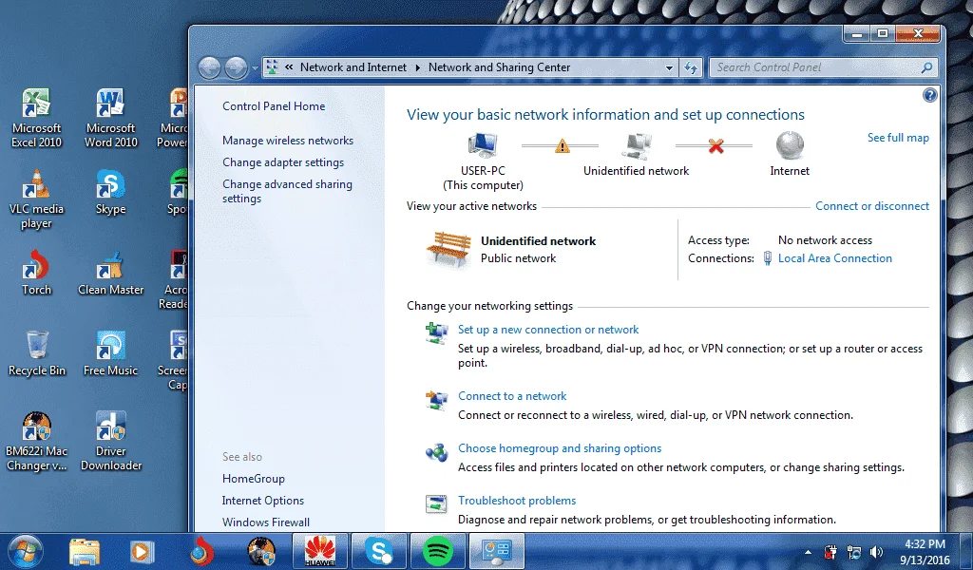Open the Huawei app in taskbar
Screen dimensions: 973x570
(x=319, y=551)
